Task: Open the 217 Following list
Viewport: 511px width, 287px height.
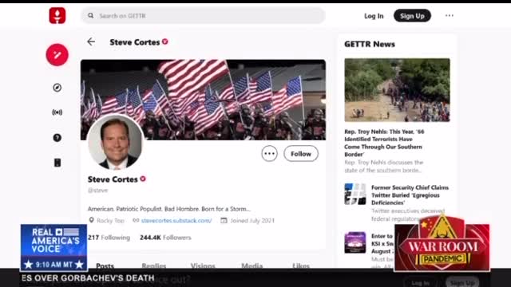Action: pos(109,238)
